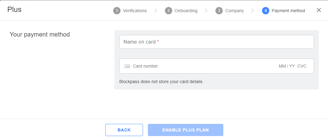328x140 pixels.
Task: Click the Blockpass card details notice
Action: coord(161,82)
